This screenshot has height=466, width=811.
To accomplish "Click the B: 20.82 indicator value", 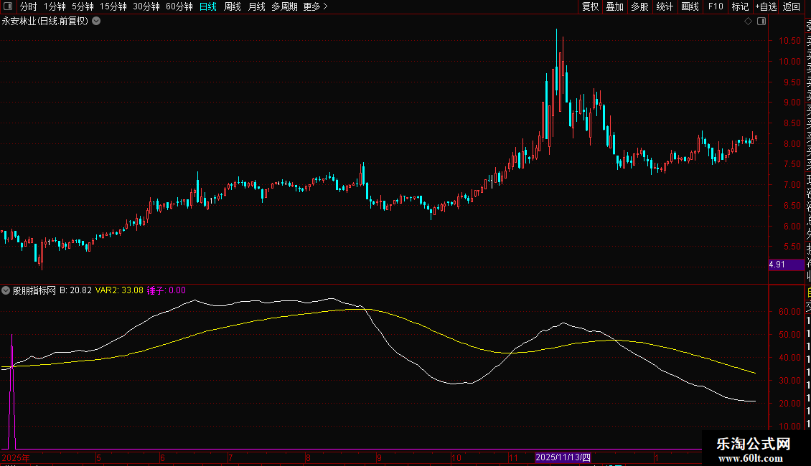I will [x=75, y=290].
